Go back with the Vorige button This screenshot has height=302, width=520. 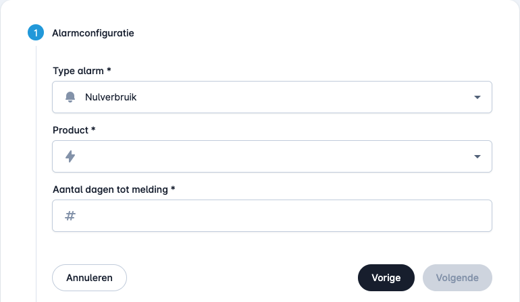point(386,278)
